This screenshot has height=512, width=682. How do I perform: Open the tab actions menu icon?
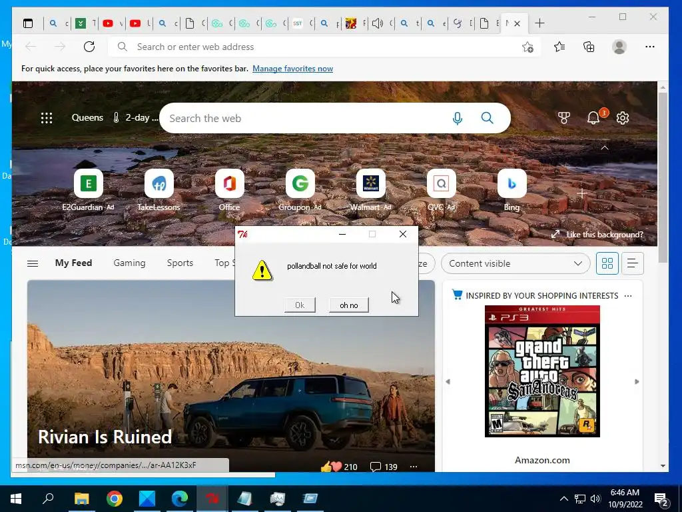point(28,23)
